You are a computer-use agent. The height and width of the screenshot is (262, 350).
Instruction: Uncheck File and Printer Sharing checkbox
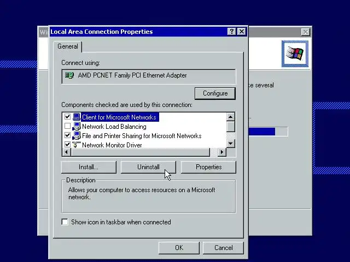(x=67, y=135)
